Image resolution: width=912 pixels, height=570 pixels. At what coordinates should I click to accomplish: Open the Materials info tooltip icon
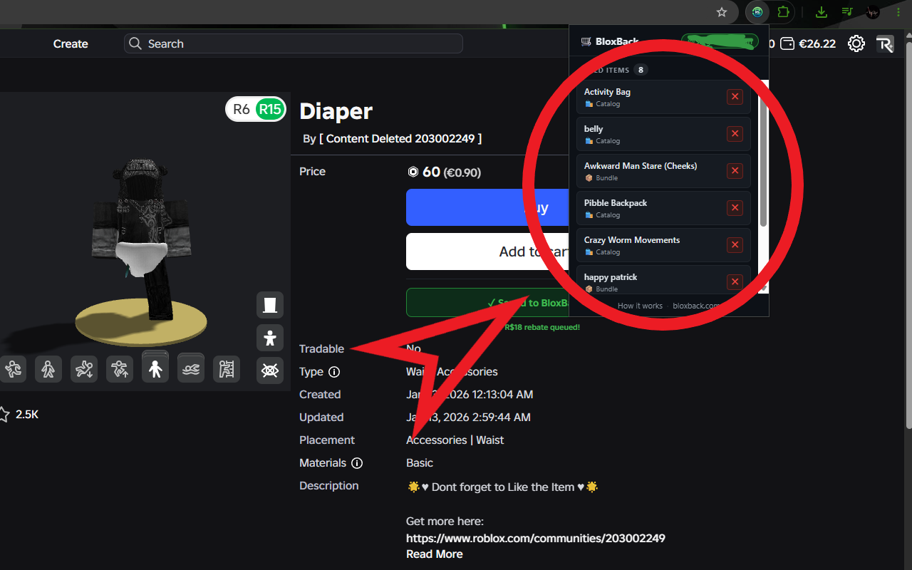point(357,463)
